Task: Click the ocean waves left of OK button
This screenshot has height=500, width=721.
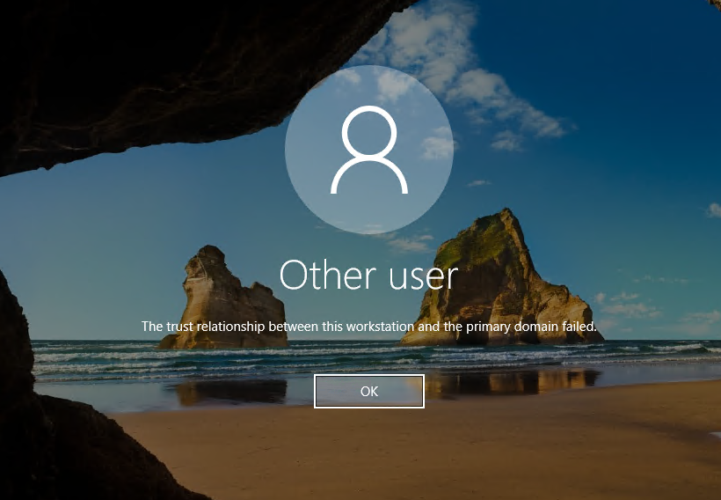Action: click(176, 363)
